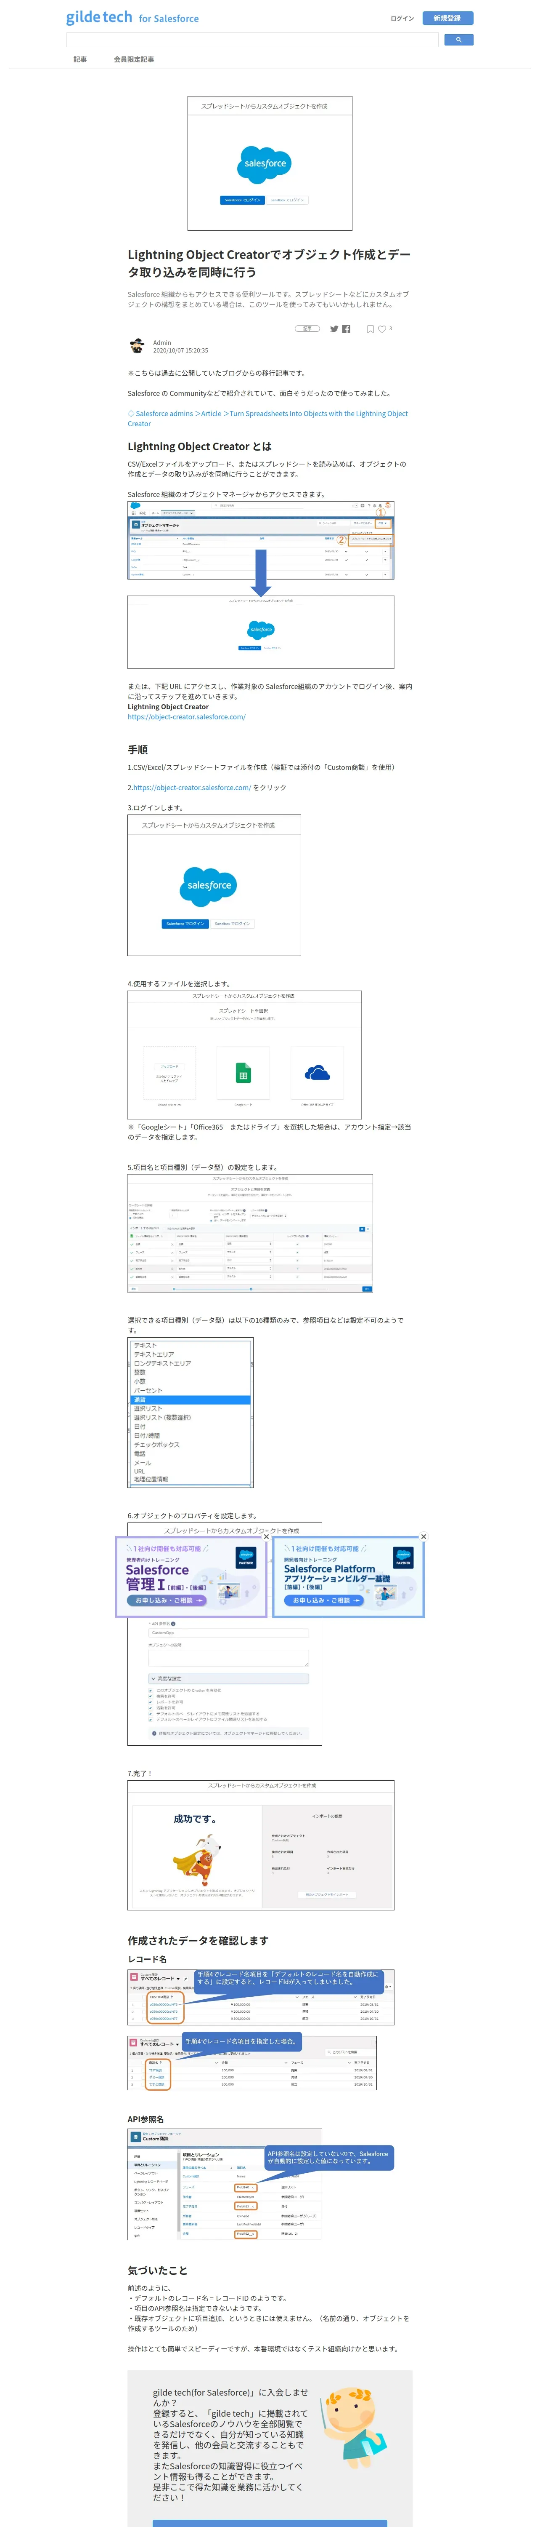Click the Lightning Object Creator article title

tap(270, 263)
